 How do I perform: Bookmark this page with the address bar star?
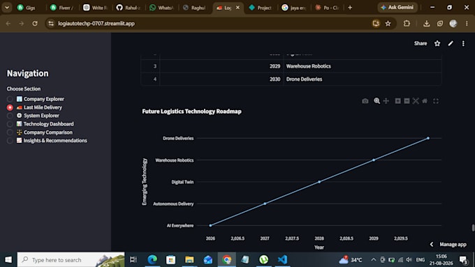point(388,24)
